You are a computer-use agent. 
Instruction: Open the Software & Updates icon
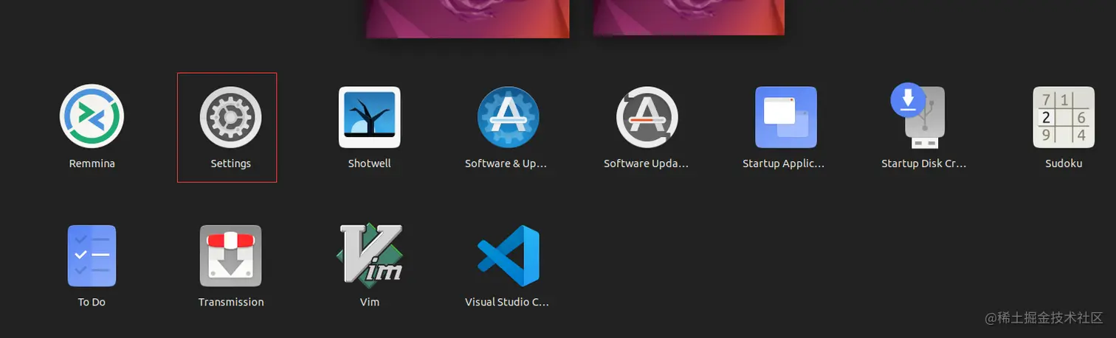pos(509,117)
